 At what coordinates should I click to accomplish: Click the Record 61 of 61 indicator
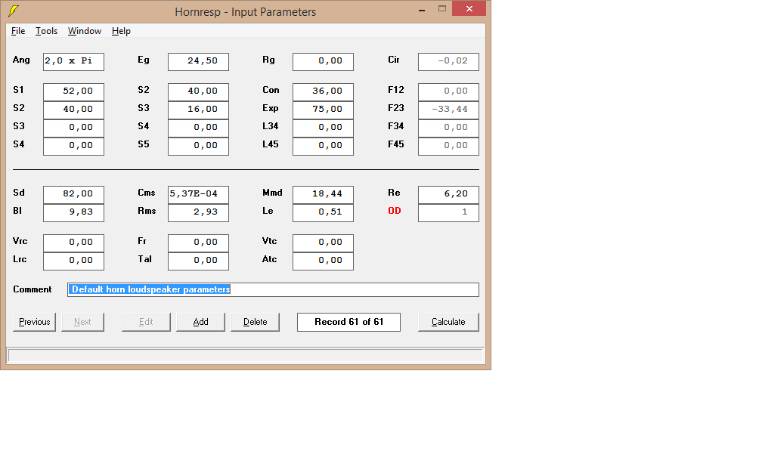(349, 322)
